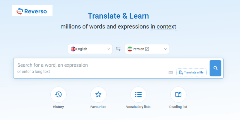Open the Vocabulary lists icon

pyautogui.click(x=138, y=94)
